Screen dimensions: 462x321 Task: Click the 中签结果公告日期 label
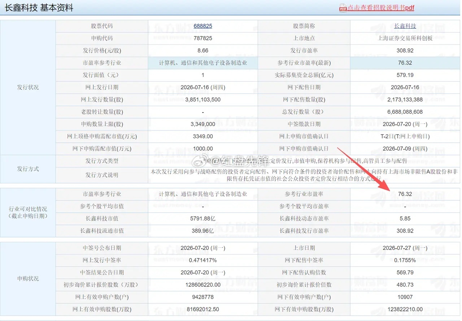102,273
